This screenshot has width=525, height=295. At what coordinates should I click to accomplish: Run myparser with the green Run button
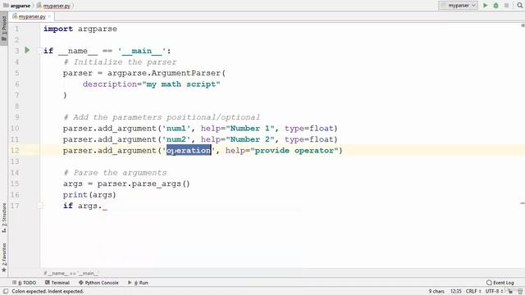coord(485,6)
